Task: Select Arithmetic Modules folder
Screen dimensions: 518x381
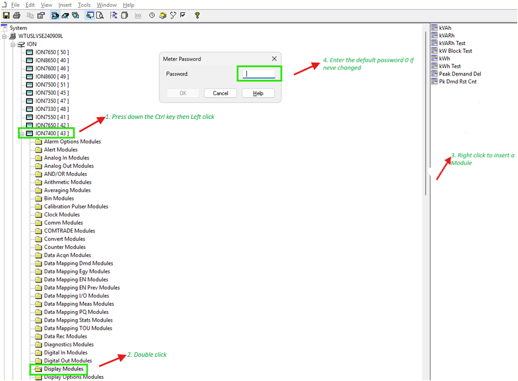Action: 68,182
